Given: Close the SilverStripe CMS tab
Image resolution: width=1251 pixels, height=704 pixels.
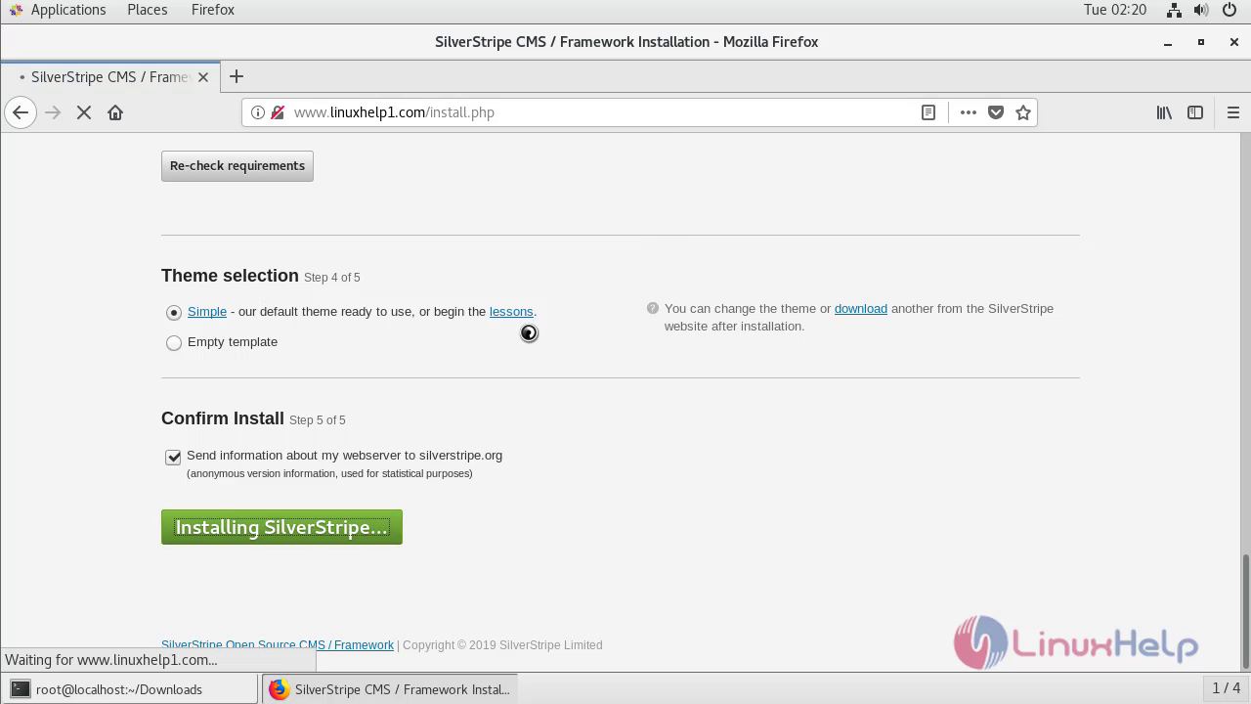Looking at the screenshot, I should 203,77.
